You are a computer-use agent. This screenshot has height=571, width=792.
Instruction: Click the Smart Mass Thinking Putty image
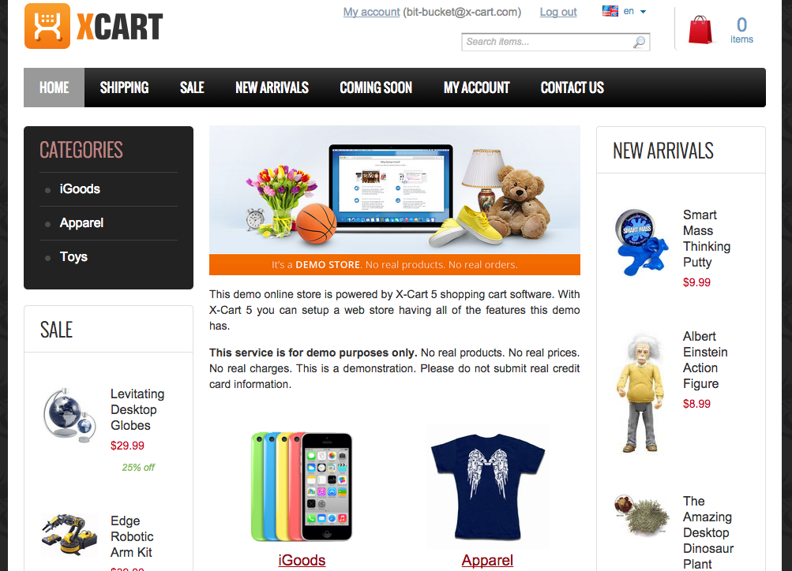[x=641, y=242]
